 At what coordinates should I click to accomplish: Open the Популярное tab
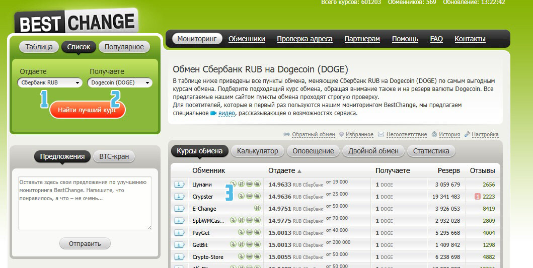[124, 47]
